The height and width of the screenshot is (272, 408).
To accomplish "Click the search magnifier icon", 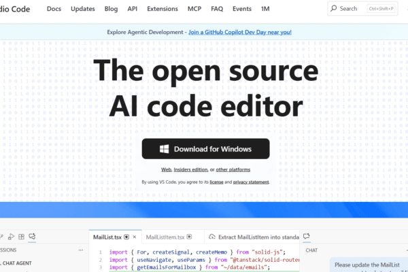I will point(334,9).
